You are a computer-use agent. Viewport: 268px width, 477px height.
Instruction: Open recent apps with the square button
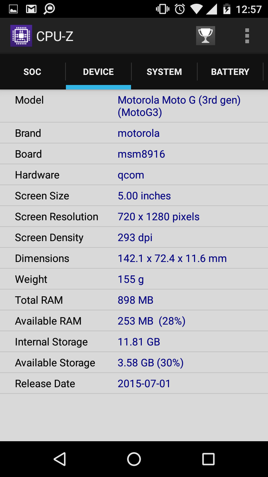[208, 459]
